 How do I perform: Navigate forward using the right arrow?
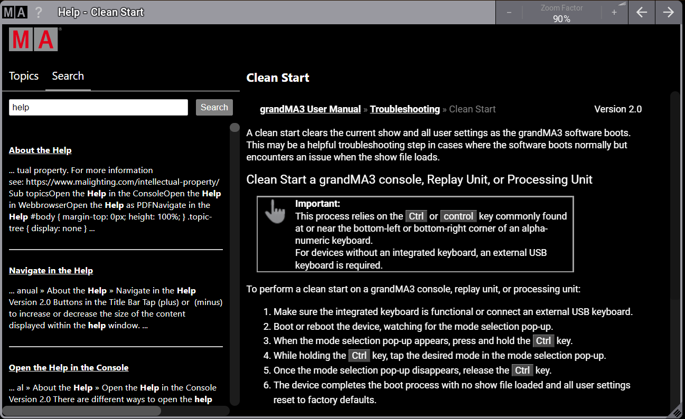point(668,12)
